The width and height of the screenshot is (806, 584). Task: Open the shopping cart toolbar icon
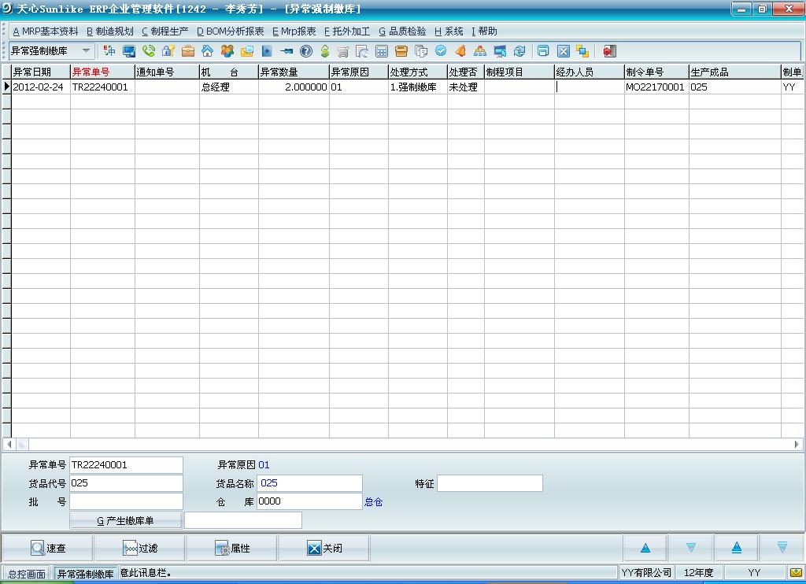click(343, 51)
